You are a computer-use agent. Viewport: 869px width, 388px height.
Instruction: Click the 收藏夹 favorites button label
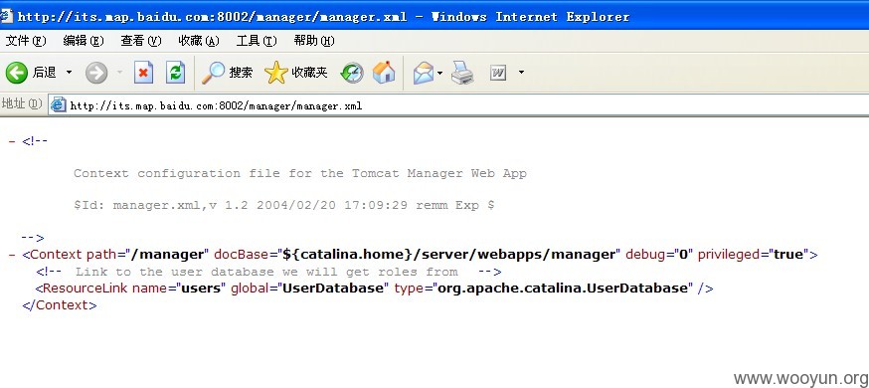click(310, 73)
